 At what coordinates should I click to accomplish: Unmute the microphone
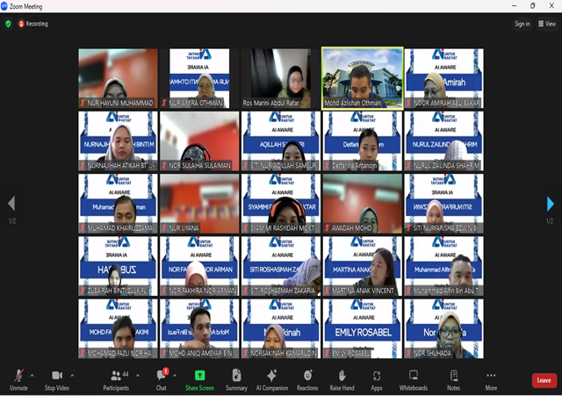(x=18, y=379)
